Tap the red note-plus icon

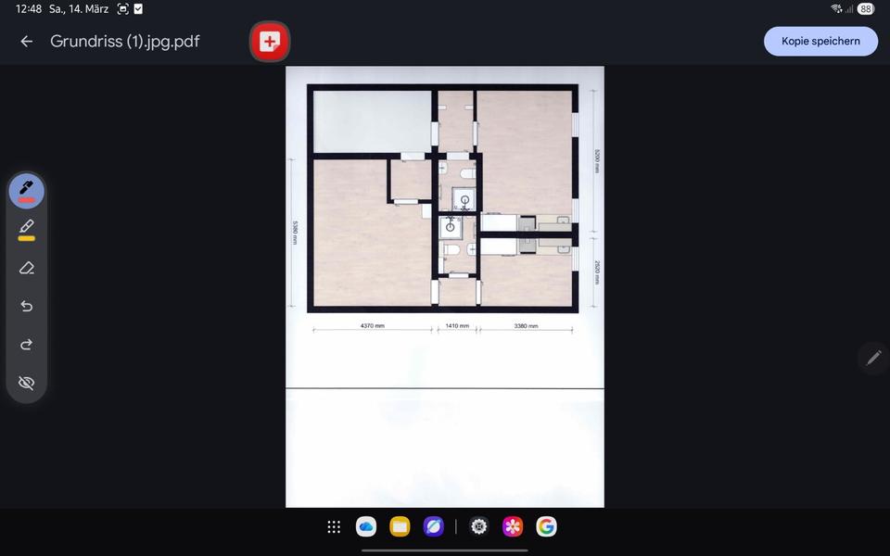(270, 42)
